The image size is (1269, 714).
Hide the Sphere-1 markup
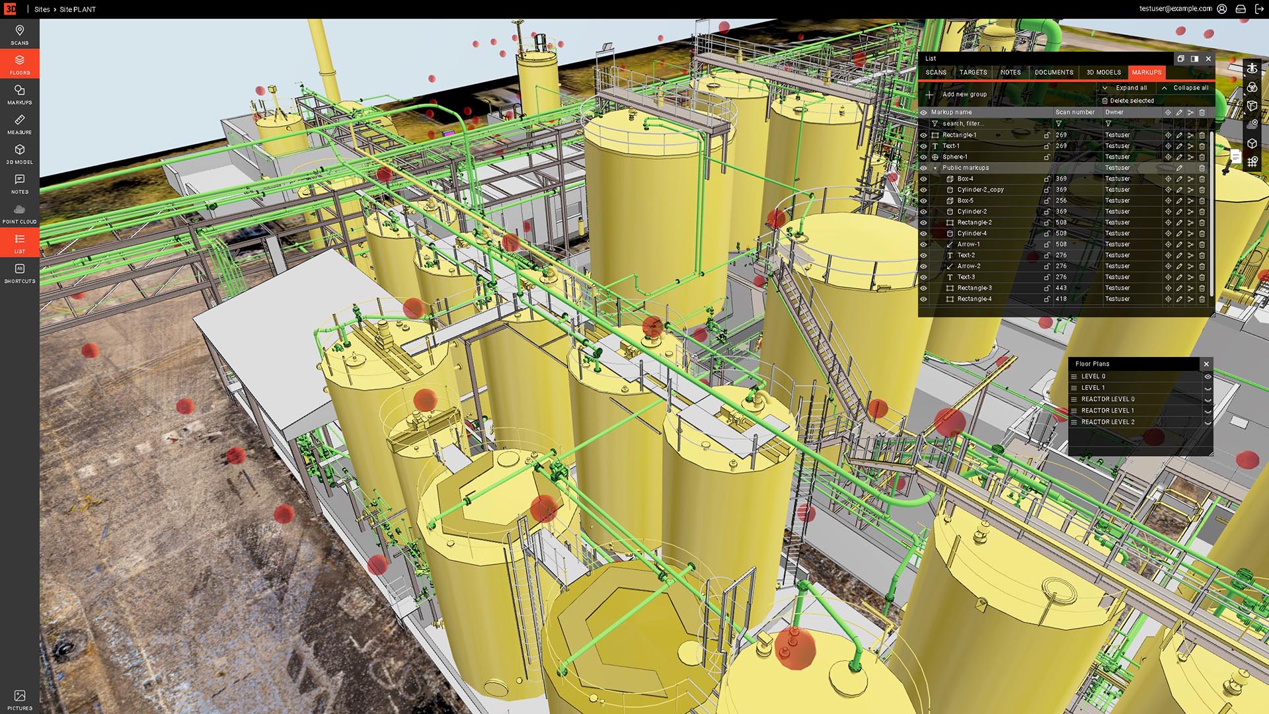923,157
